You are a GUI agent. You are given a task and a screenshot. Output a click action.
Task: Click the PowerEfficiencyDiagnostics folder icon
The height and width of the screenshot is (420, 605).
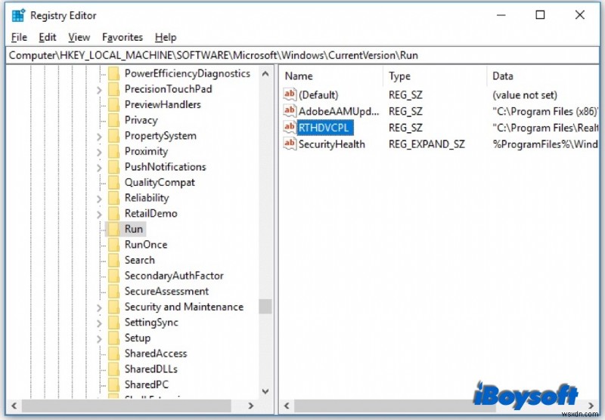click(114, 73)
